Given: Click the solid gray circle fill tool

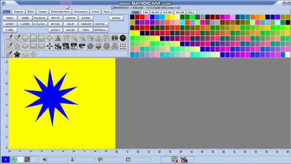Looking at the screenshot, I should pyautogui.click(x=106, y=46).
